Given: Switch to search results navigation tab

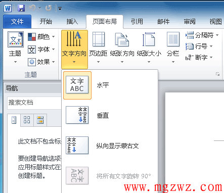Looking at the screenshot, I should (40, 120).
